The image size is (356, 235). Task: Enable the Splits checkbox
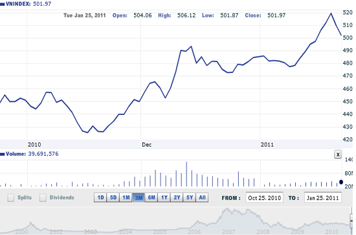tap(10, 198)
